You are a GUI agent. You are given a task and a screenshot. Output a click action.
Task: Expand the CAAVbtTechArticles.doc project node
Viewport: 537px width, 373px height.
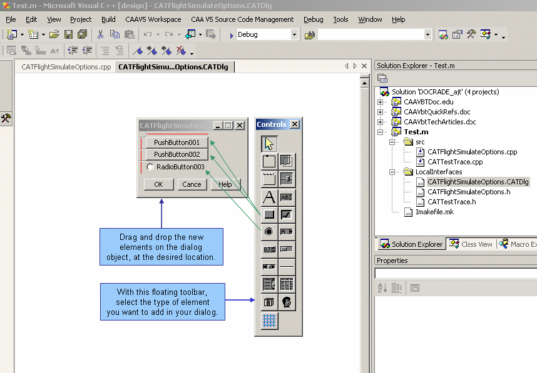pyautogui.click(x=380, y=122)
